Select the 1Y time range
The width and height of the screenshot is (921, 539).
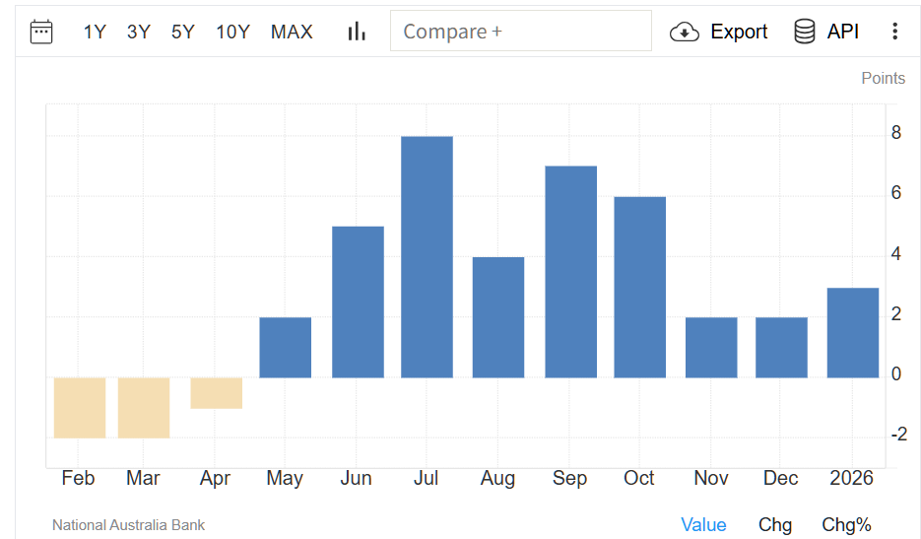point(95,32)
